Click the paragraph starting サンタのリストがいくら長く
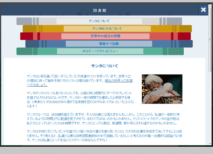The image size is (213, 154). pyautogui.click(x=80, y=100)
